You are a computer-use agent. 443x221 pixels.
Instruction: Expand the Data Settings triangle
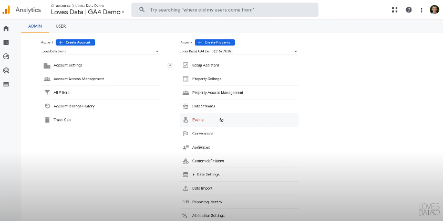coord(193,174)
